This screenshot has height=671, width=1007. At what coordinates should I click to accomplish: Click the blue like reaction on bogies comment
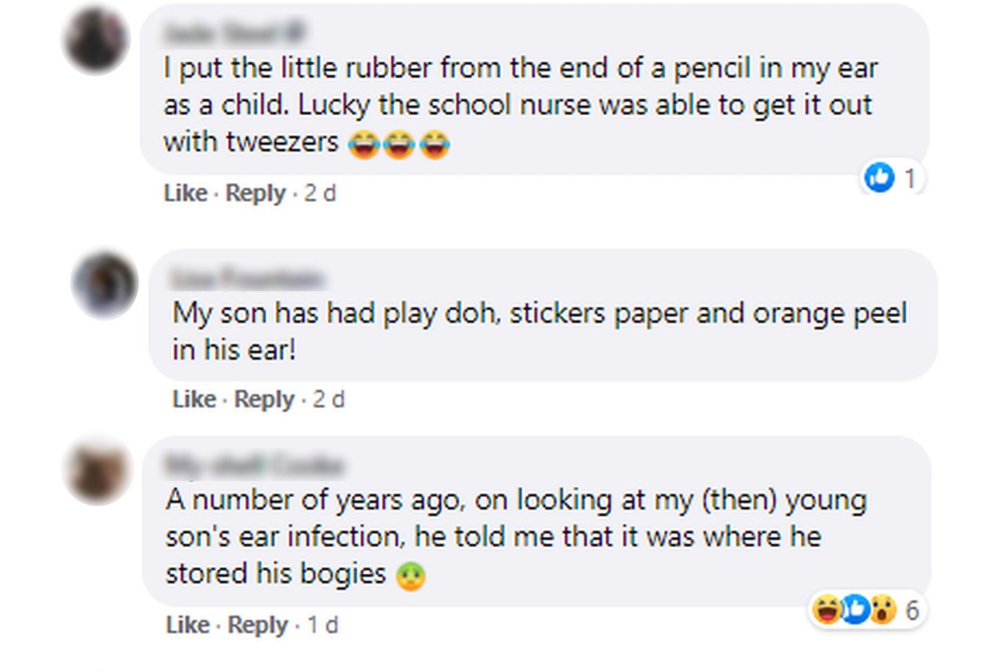pyautogui.click(x=855, y=609)
